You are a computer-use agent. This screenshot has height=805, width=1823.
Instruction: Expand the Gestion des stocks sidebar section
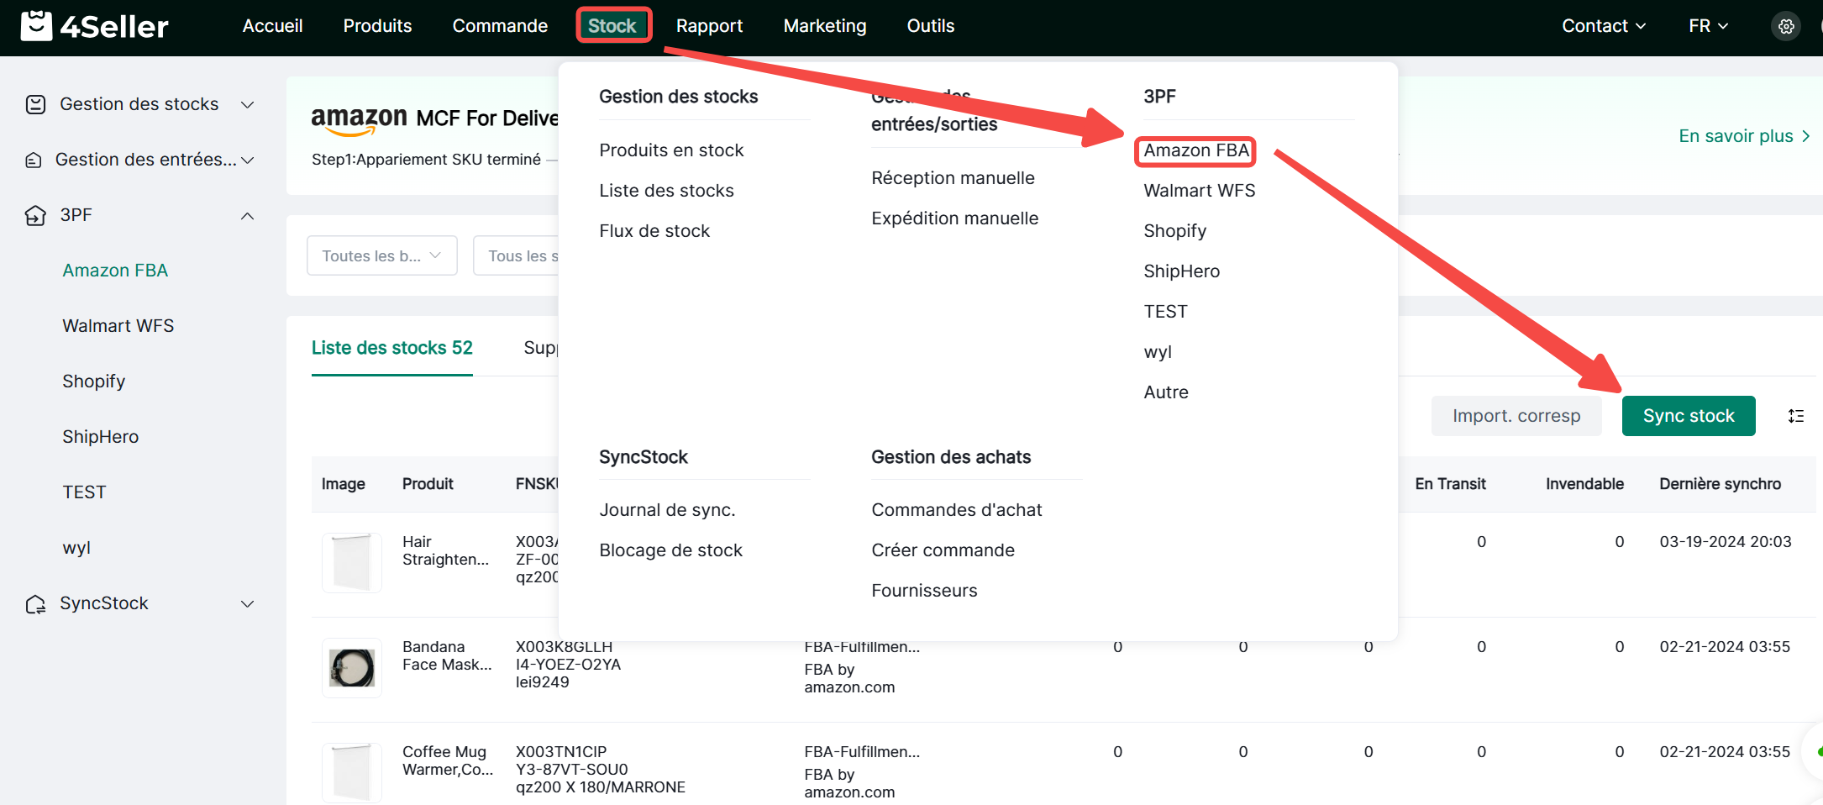(x=247, y=105)
